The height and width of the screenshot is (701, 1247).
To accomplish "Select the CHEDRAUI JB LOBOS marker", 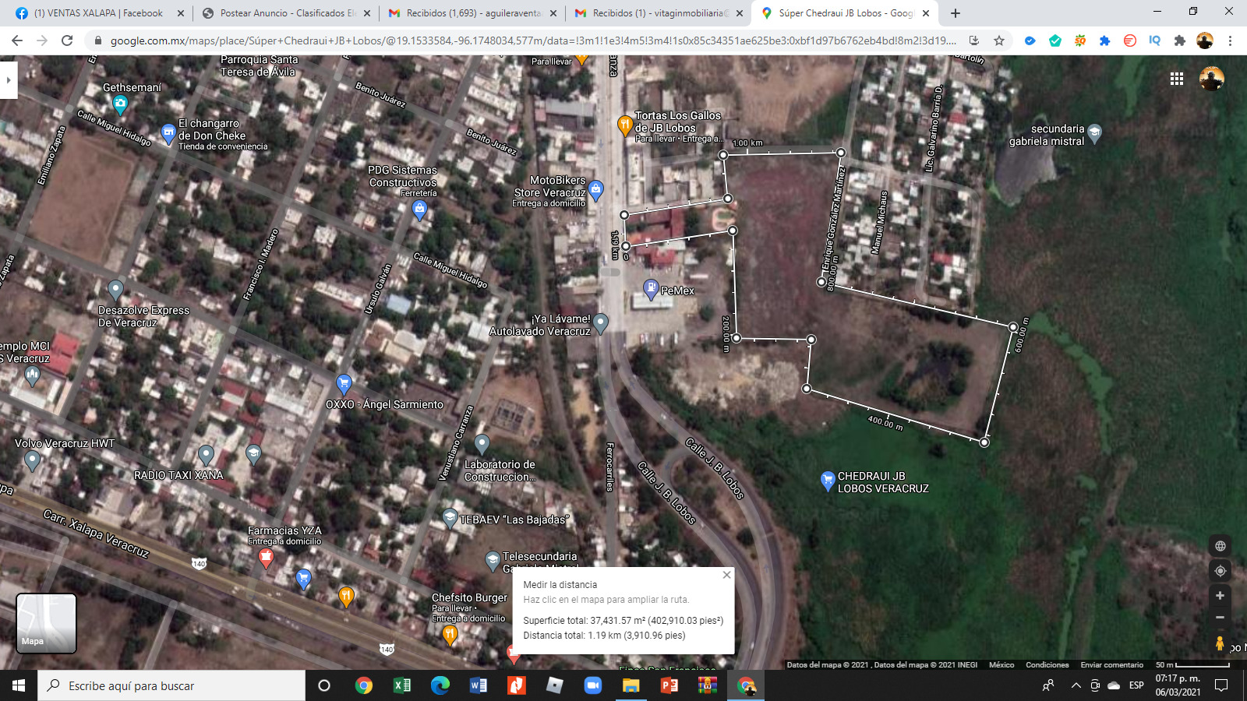I will click(828, 480).
